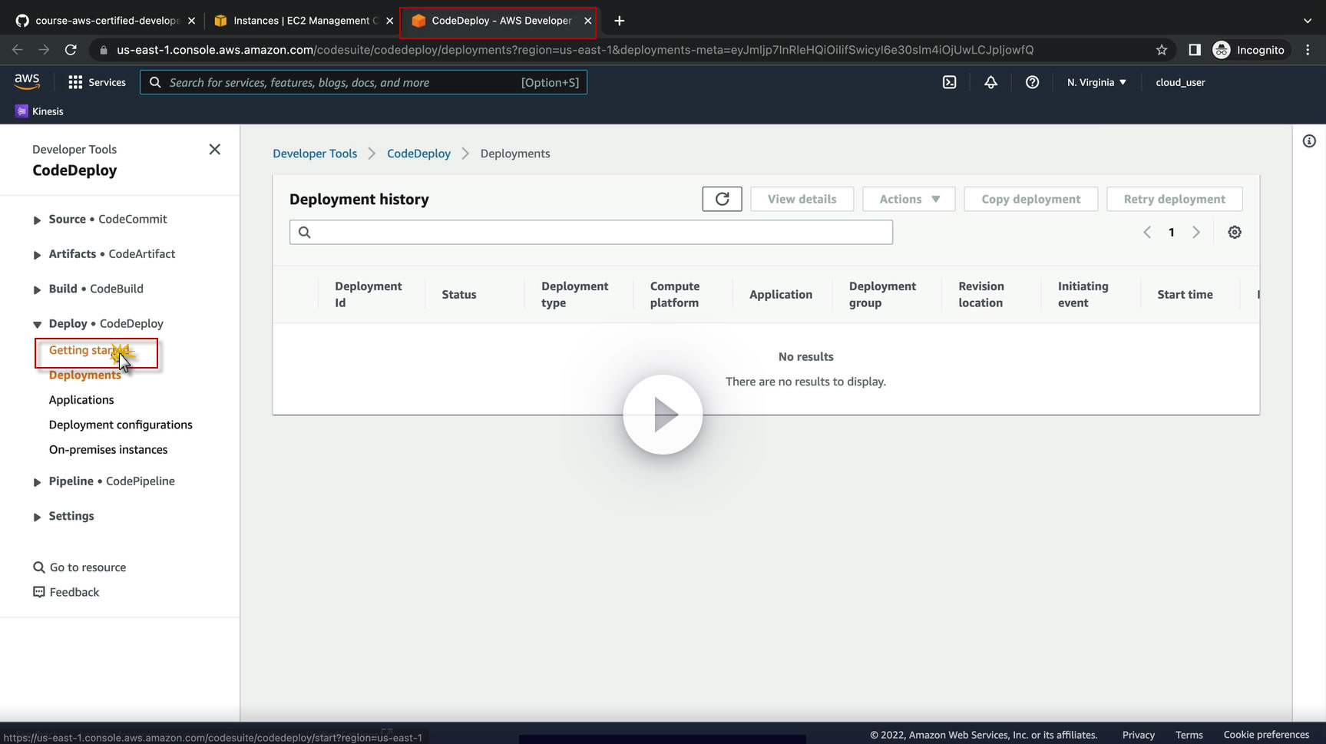Click the Retry deployment button
The width and height of the screenshot is (1326, 744).
(x=1175, y=199)
